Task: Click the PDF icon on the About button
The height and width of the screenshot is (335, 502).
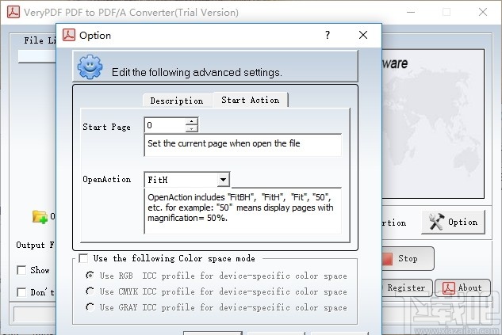Action: (449, 287)
